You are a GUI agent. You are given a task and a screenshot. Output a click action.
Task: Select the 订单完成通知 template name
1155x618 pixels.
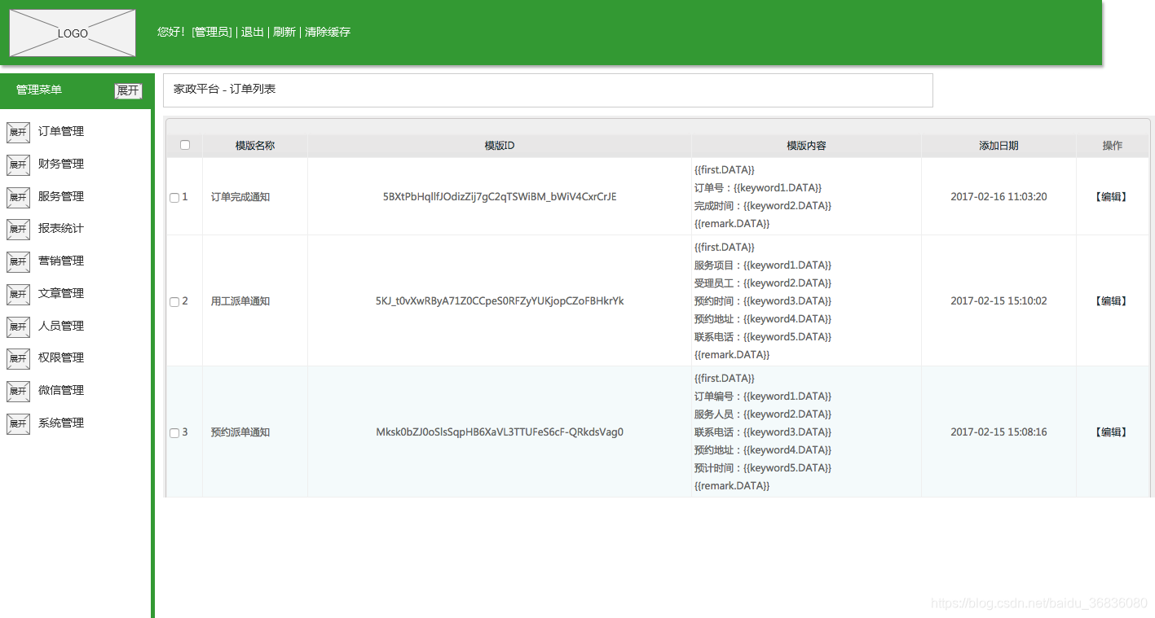tap(240, 197)
